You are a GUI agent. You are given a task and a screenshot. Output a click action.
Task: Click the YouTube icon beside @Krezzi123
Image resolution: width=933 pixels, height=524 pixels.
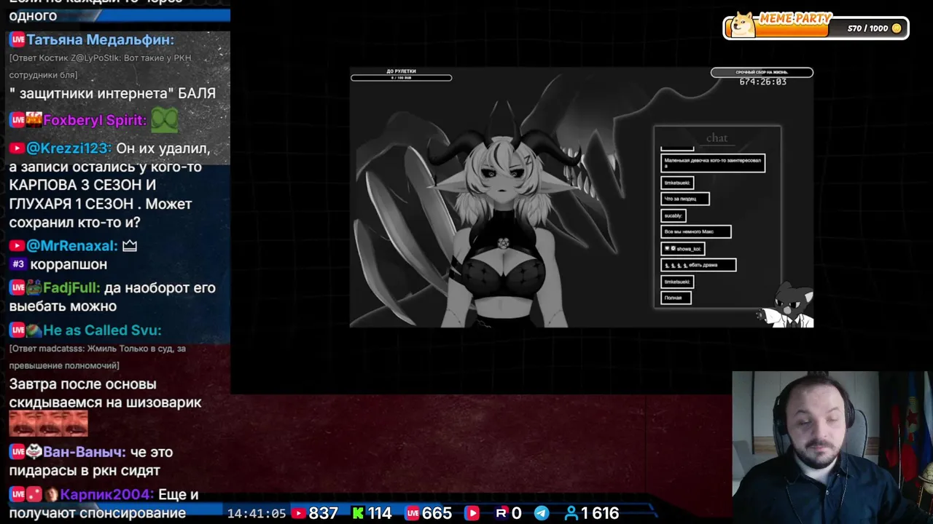17,148
